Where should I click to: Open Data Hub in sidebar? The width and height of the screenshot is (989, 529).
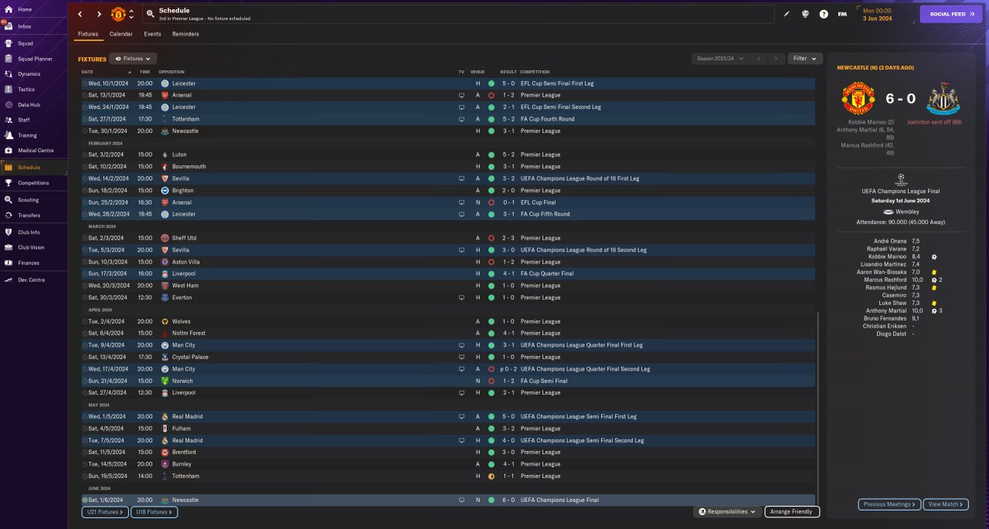(29, 104)
